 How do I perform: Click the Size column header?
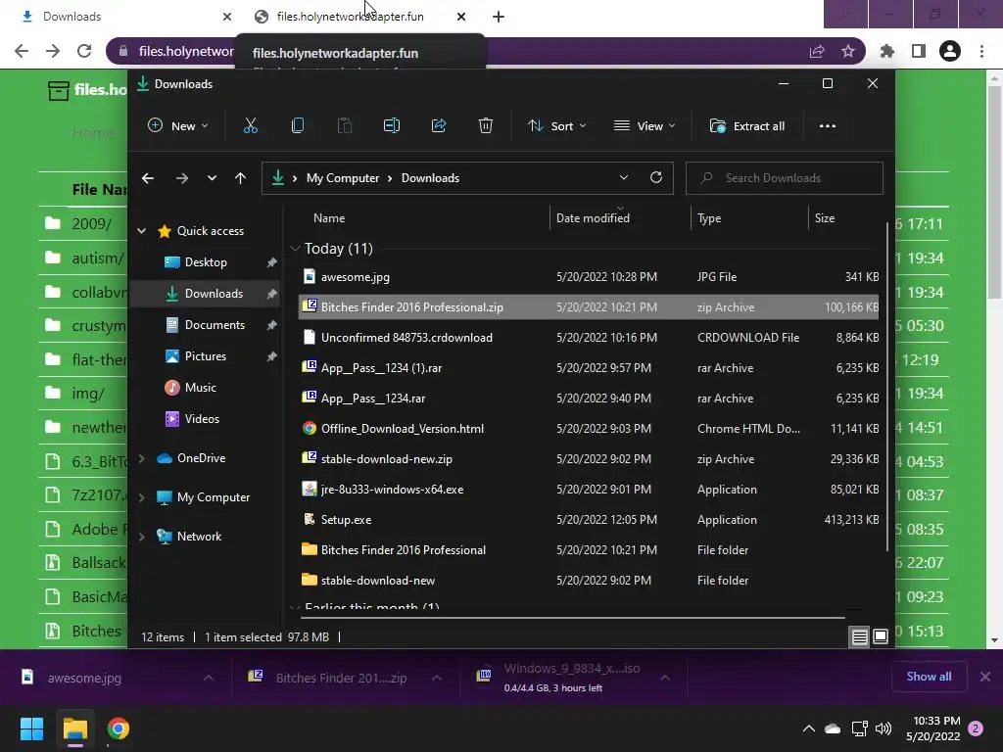(843, 218)
